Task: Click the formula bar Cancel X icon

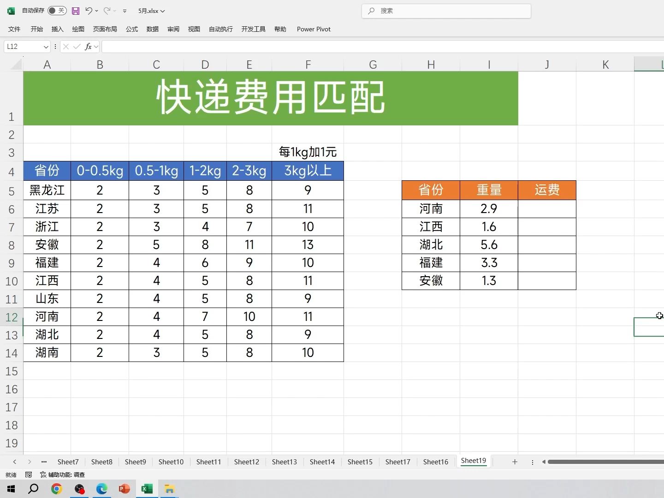Action: [66, 47]
